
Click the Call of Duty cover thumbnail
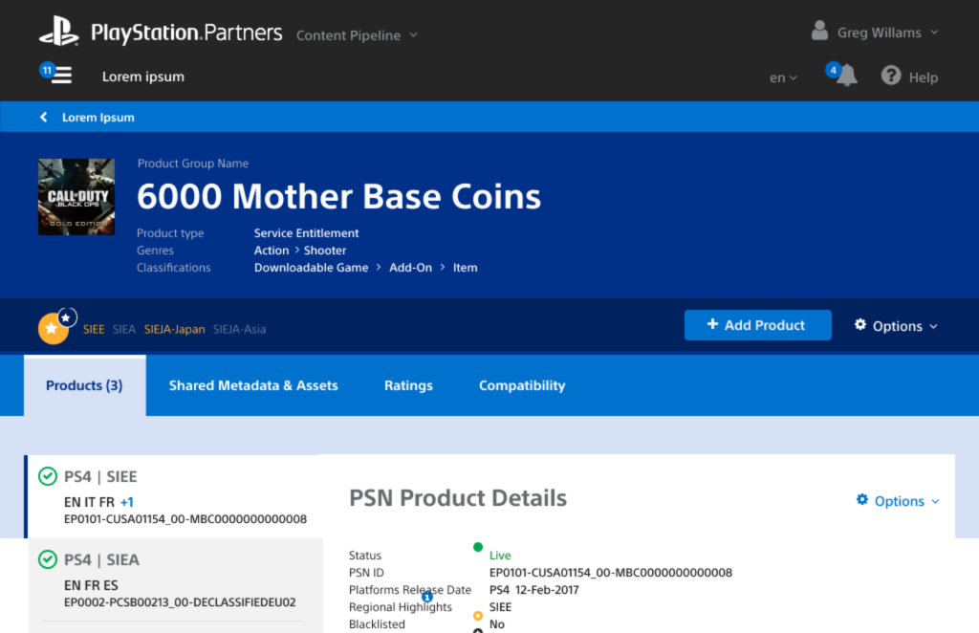[x=76, y=197]
